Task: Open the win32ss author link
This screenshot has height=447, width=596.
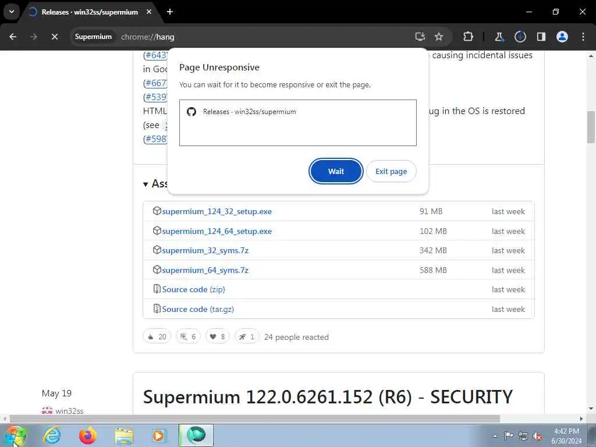Action: point(69,411)
